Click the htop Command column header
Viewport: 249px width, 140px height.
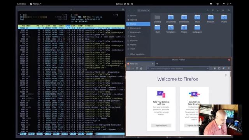[89, 26]
